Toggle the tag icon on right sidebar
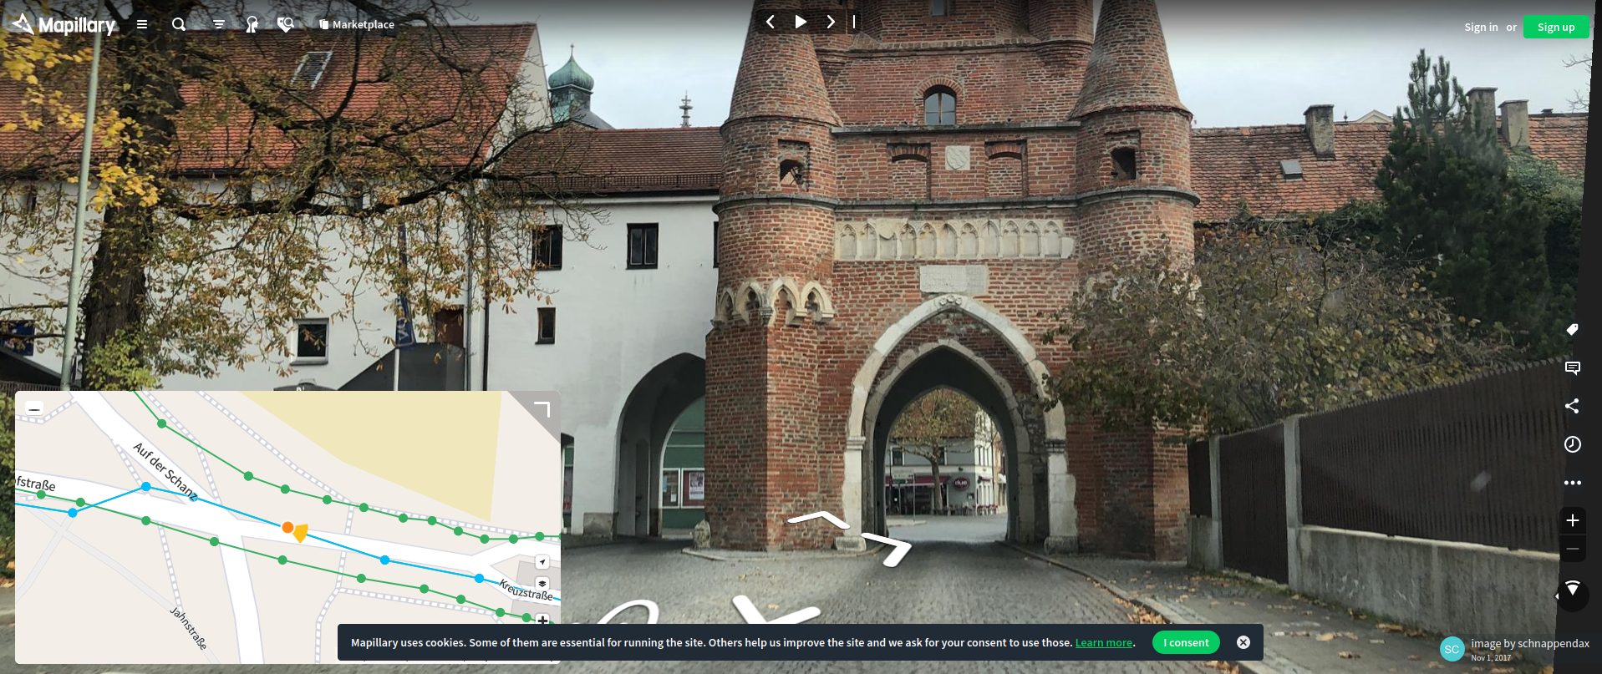Screen dimensions: 1602x674 click(x=1572, y=330)
